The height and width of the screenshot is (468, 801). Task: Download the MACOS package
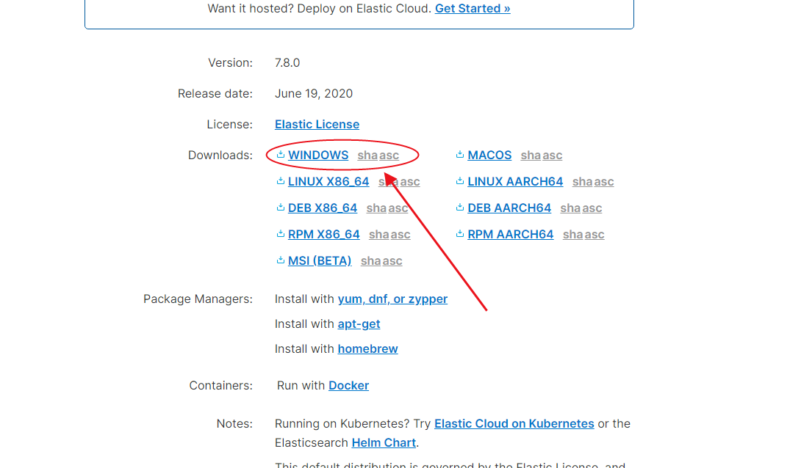tap(489, 155)
